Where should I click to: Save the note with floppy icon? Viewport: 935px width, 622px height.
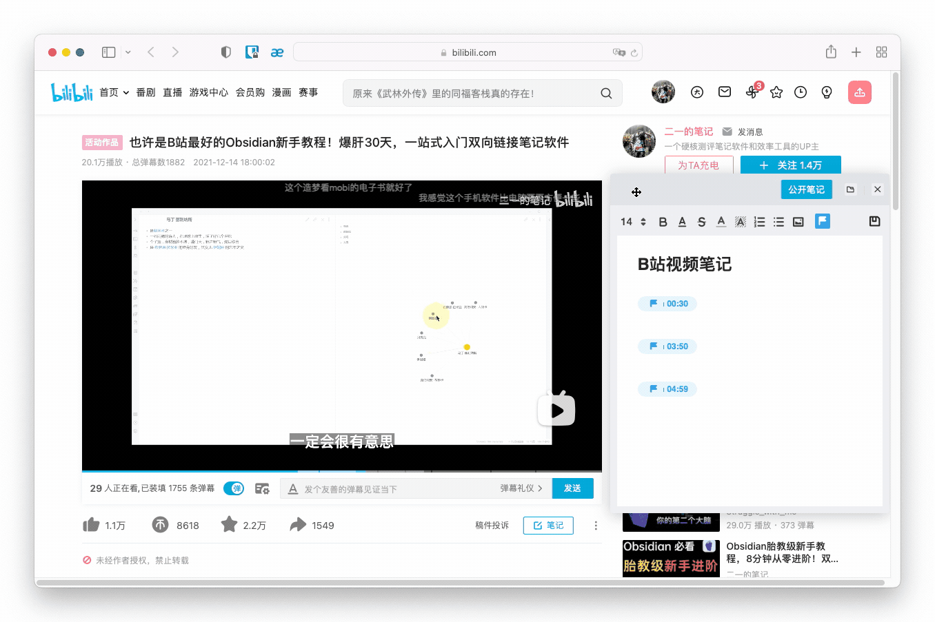874,221
